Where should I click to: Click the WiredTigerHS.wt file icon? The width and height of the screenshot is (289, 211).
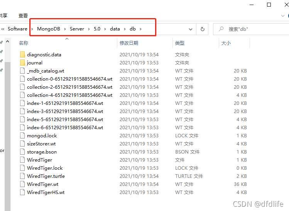tap(22, 192)
